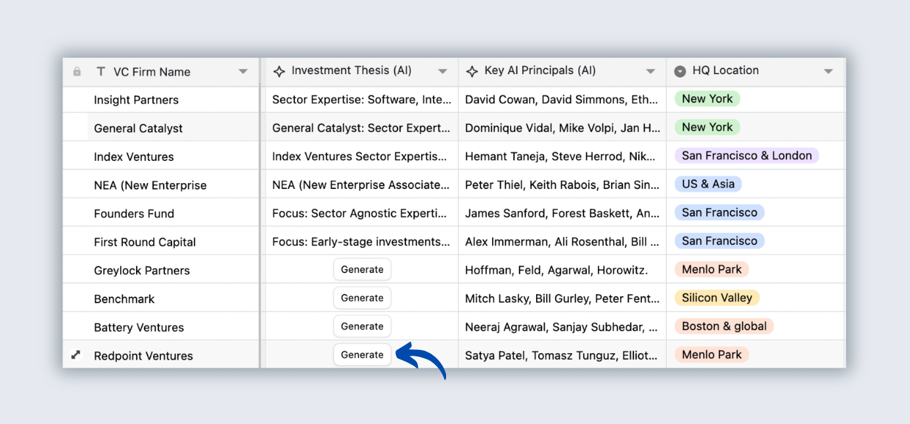This screenshot has width=910, height=424.
Task: Select the principals cell listing Peter Thiel
Action: (562, 185)
